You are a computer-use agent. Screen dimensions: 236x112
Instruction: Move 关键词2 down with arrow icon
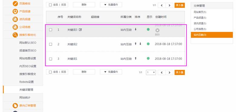[140, 44]
